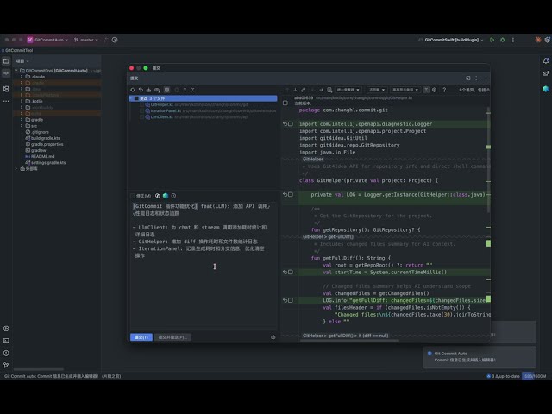Open diff settings gear icon
The height and width of the screenshot is (414, 552).
click(x=435, y=90)
